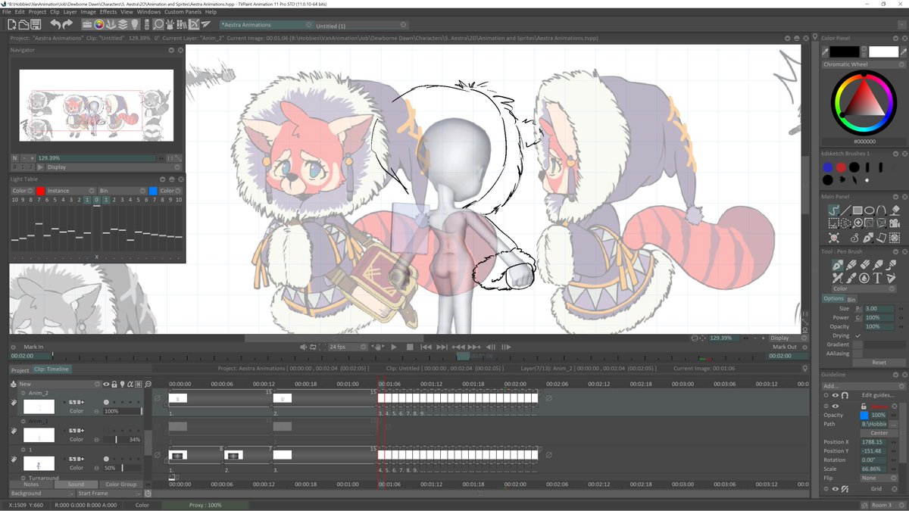
Task: Switch to the Project tab in timeline
Action: (x=20, y=369)
